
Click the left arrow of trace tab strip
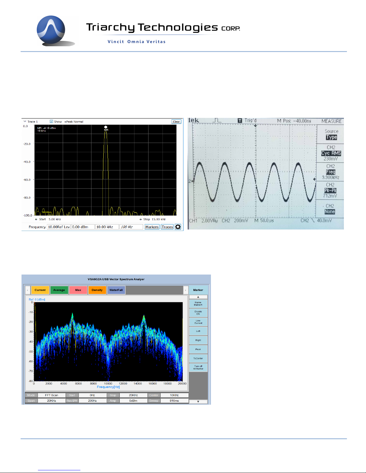pos(27,290)
